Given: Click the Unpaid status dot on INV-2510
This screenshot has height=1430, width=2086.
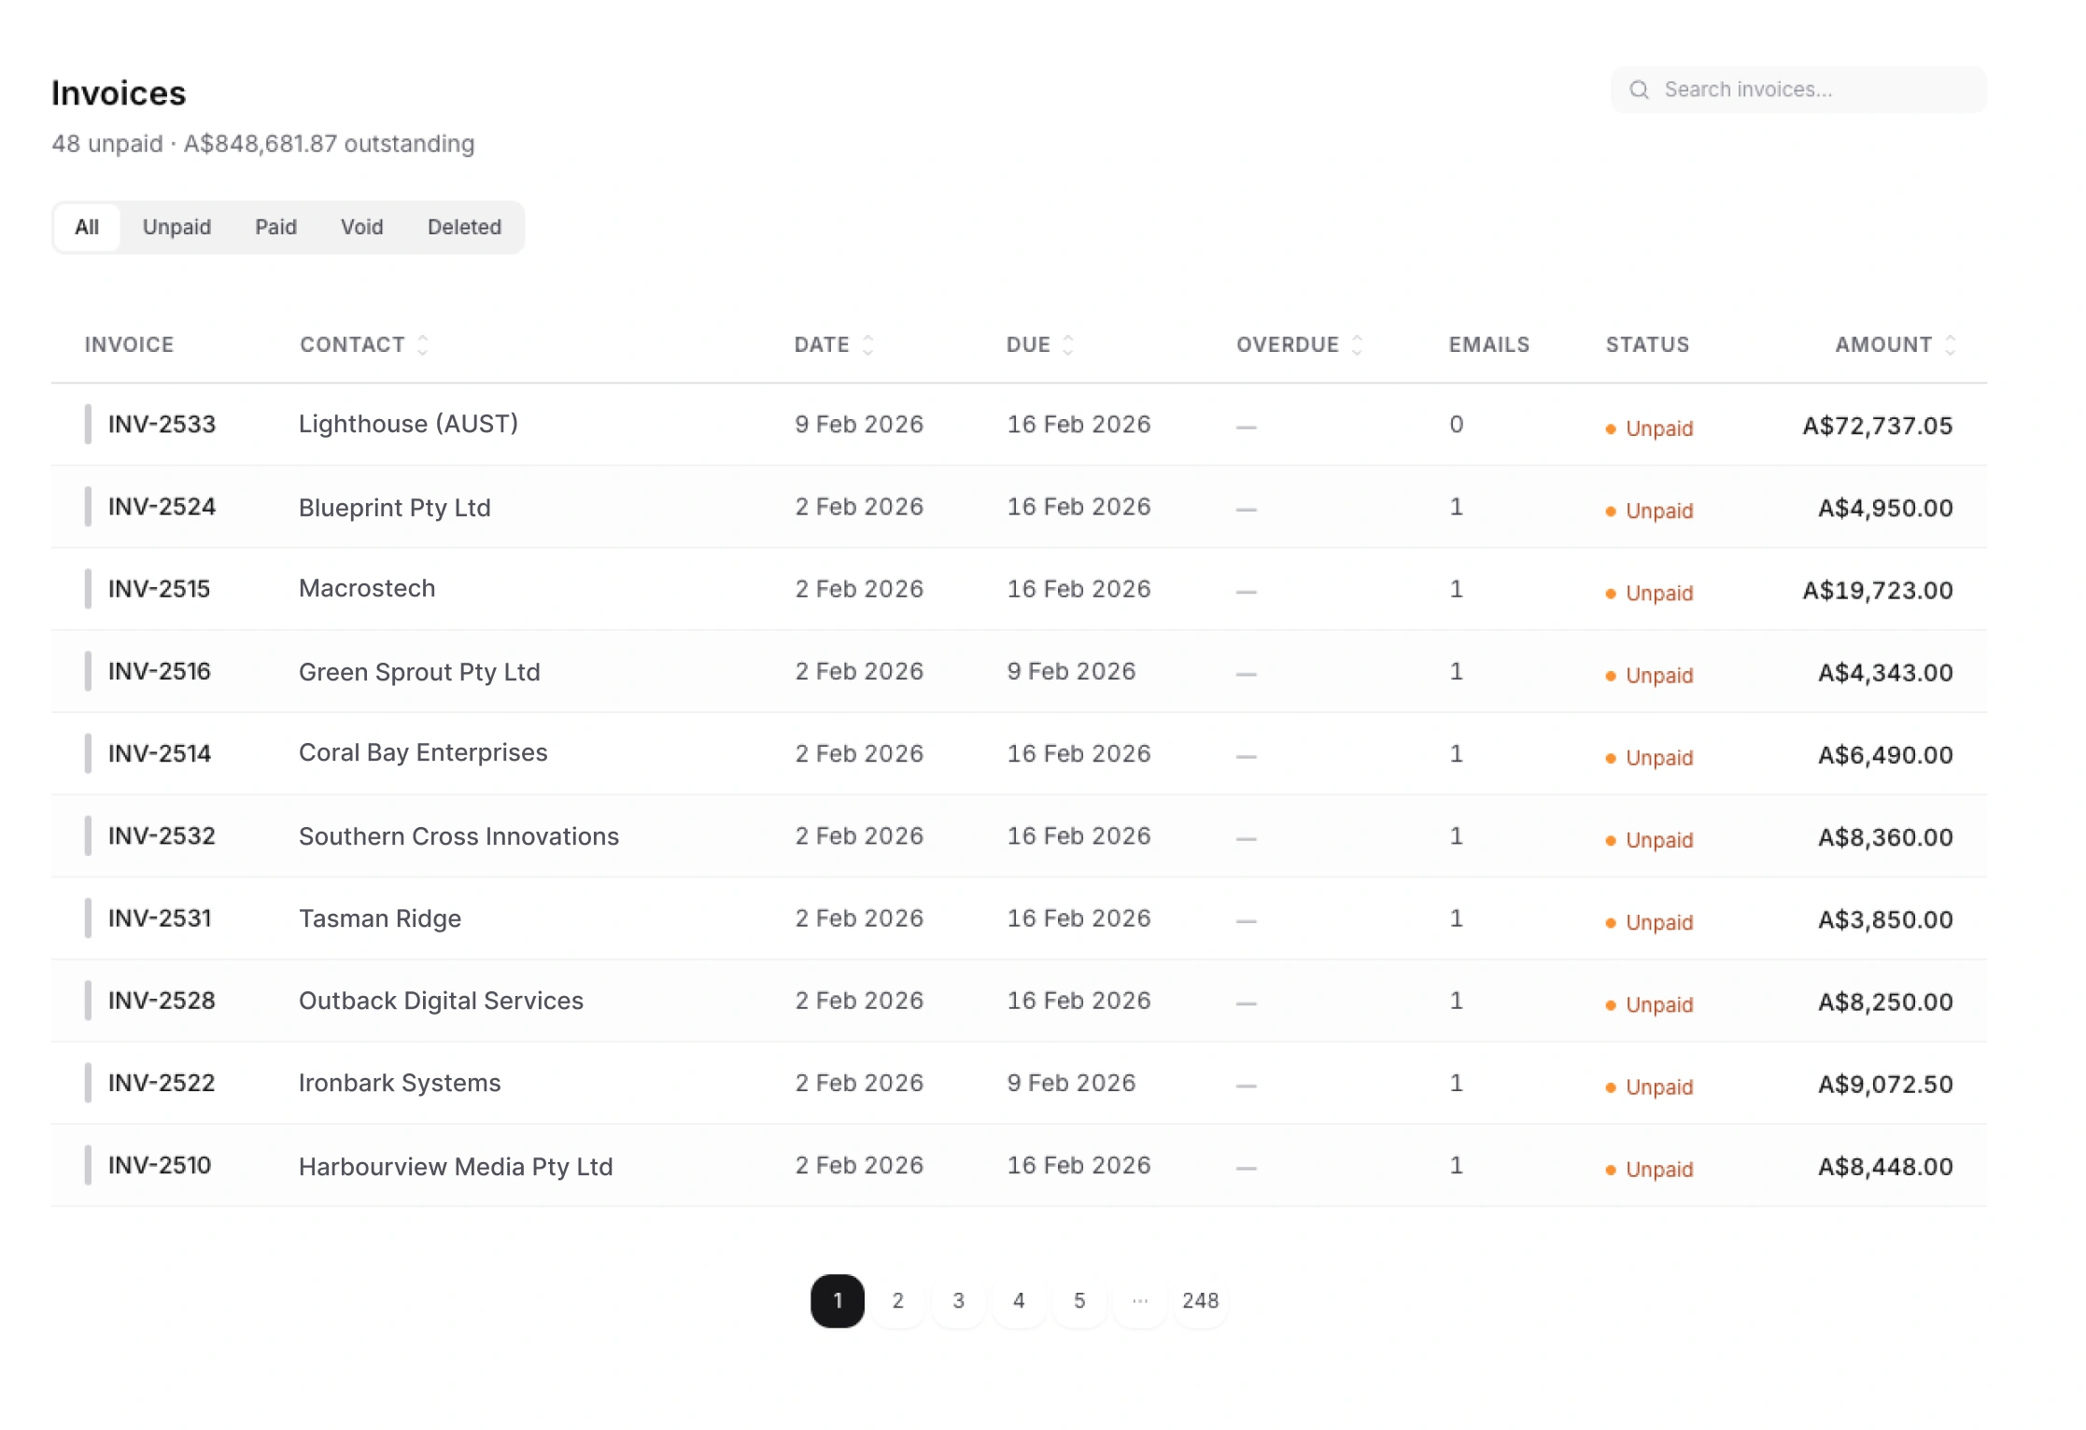Looking at the screenshot, I should click(x=1610, y=1169).
